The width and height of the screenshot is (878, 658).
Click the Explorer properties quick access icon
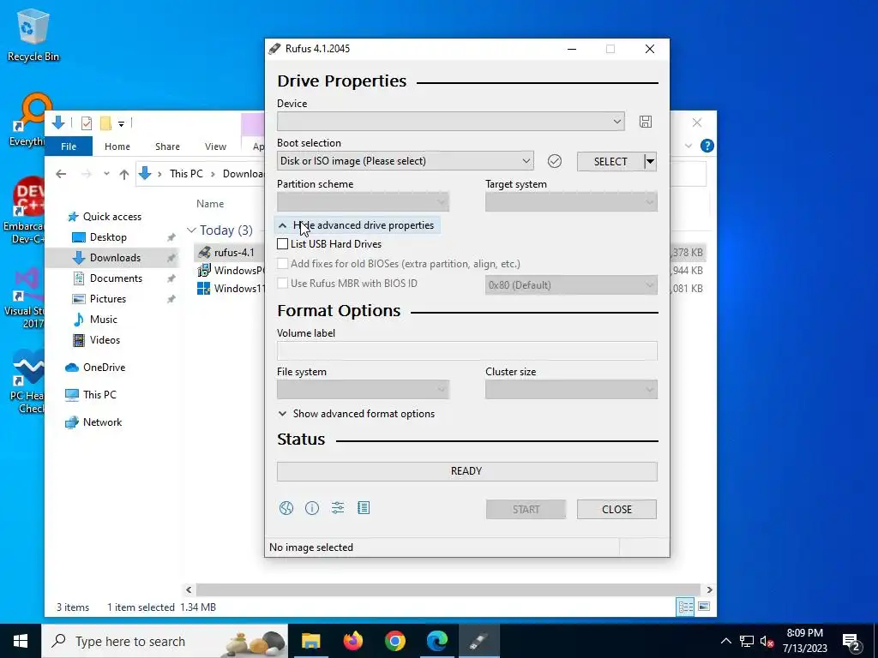point(87,123)
